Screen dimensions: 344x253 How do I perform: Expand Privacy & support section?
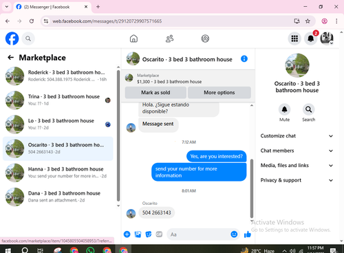click(x=297, y=180)
